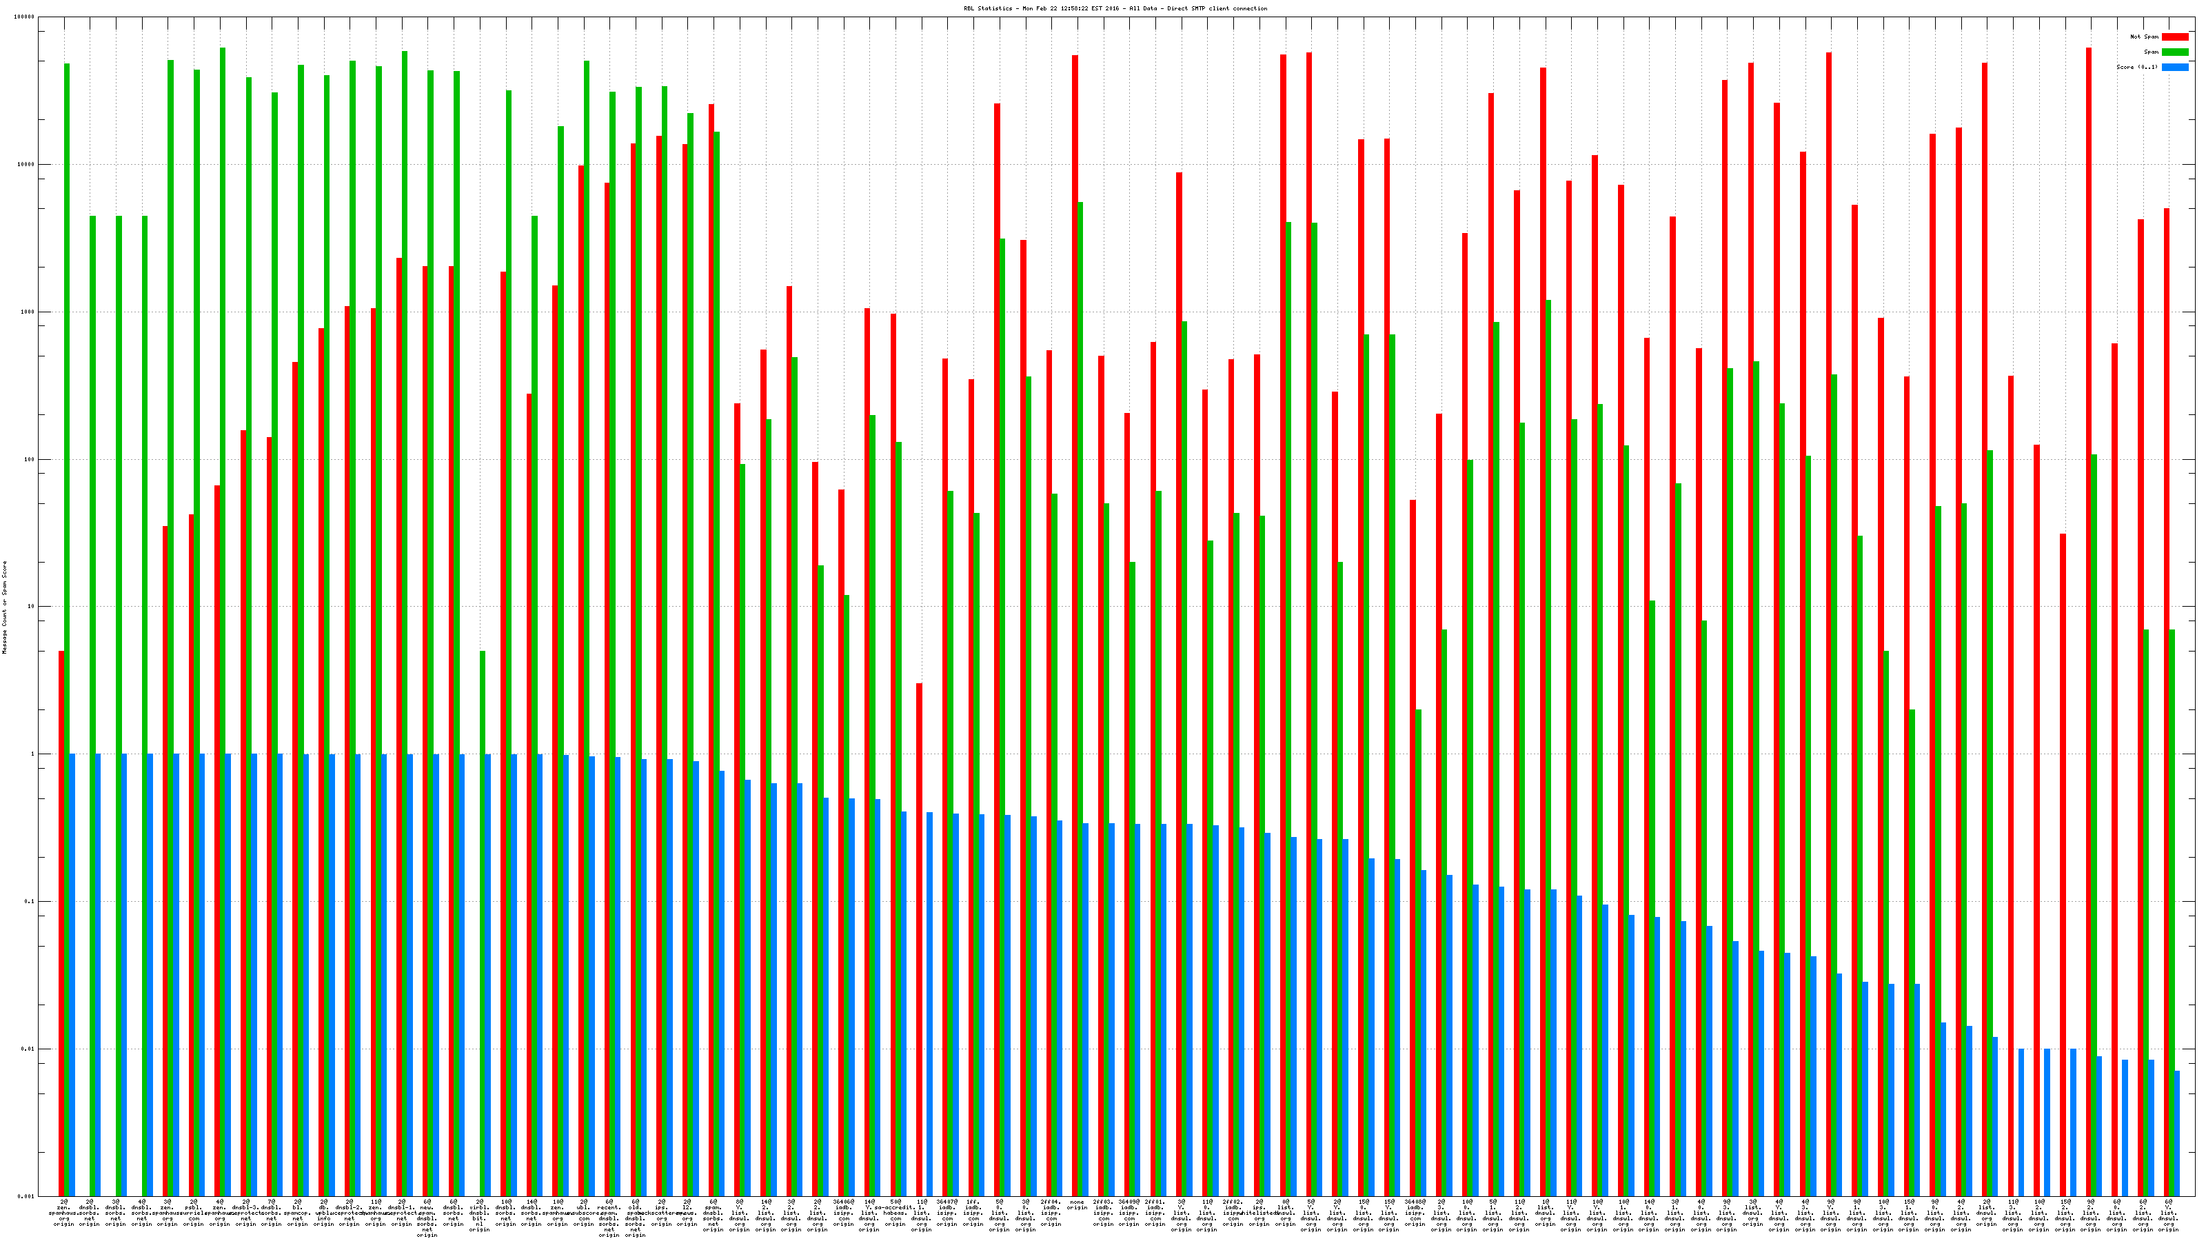Click the 'bl.spamcop.net origin' x-axis label
The width and height of the screenshot is (2206, 1241).
click(x=297, y=1212)
